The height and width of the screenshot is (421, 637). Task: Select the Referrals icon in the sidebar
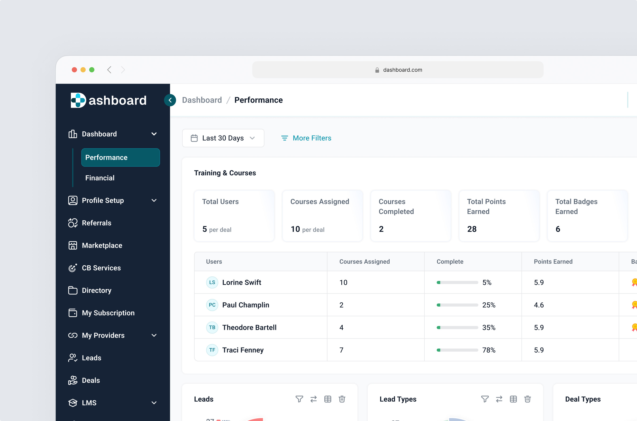click(72, 223)
